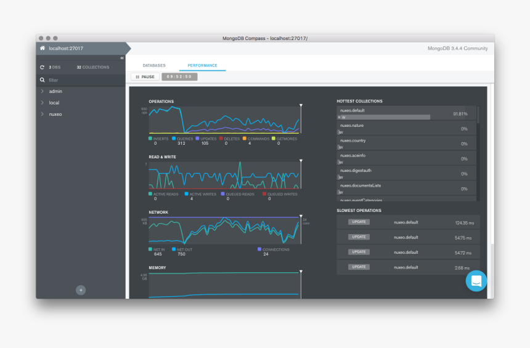Click the Network chart area
This screenshot has width=530, height=348.
coord(224,230)
